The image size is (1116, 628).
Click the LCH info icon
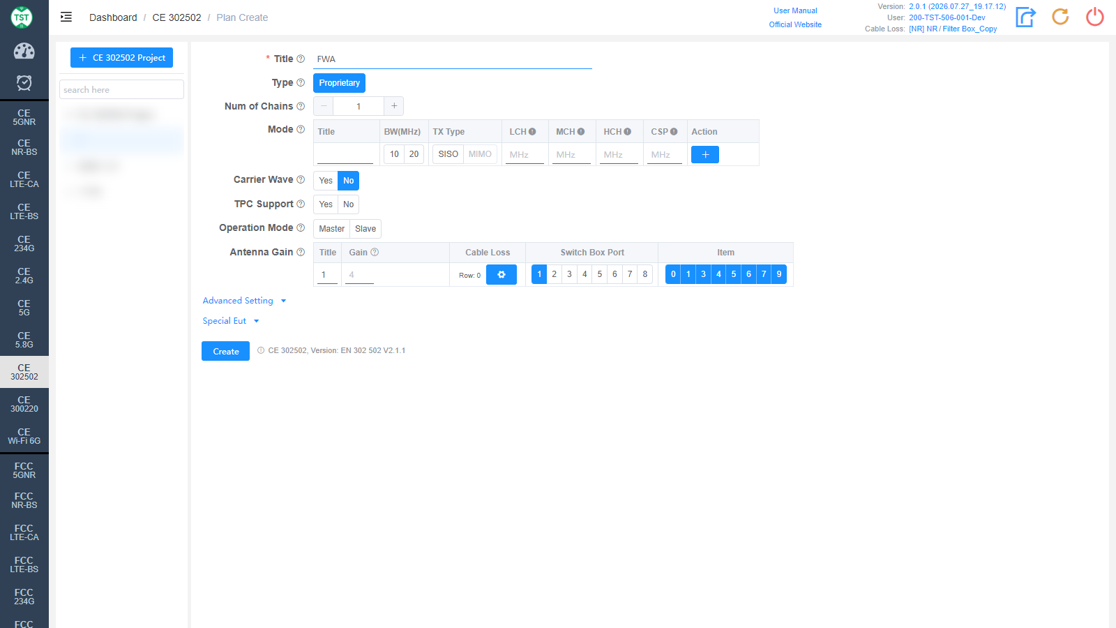(x=532, y=131)
